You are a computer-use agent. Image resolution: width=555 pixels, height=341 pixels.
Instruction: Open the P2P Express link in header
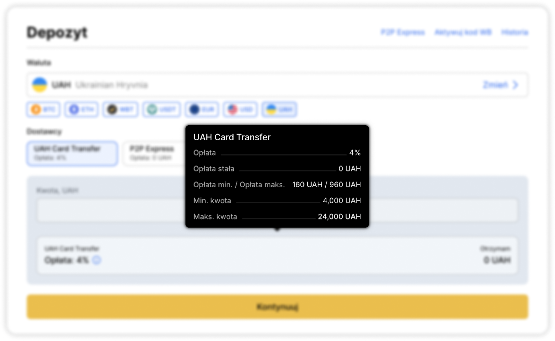(x=403, y=32)
